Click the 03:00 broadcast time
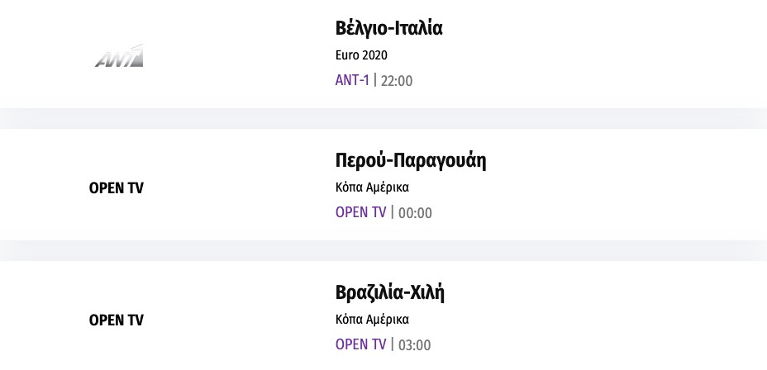Viewport: 767px width, 370px height. (415, 345)
